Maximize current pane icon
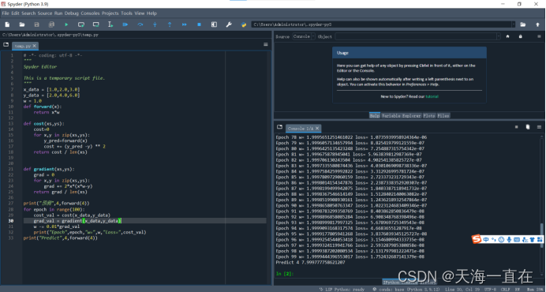The image size is (546, 292). tap(214, 24)
